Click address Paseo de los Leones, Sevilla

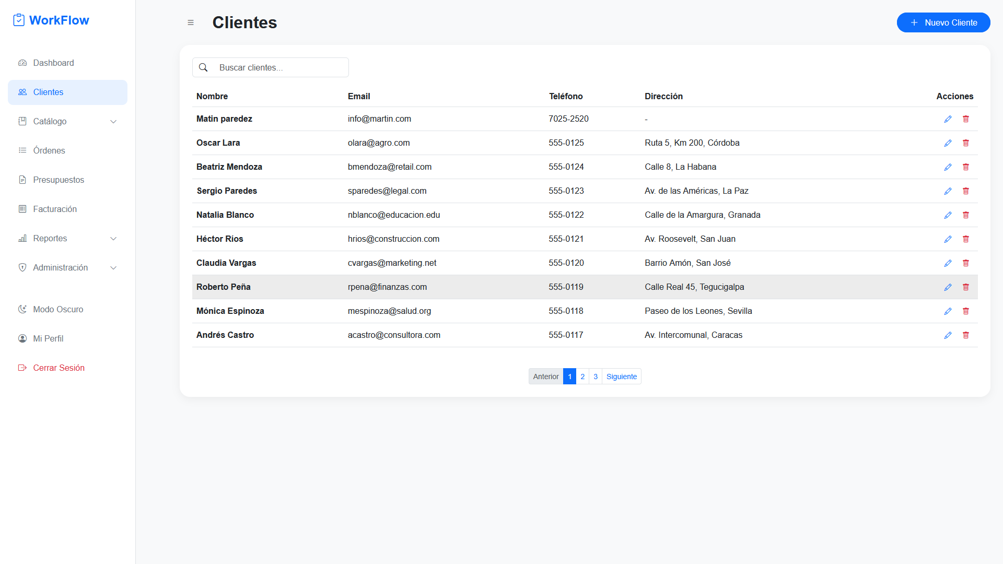(x=698, y=311)
